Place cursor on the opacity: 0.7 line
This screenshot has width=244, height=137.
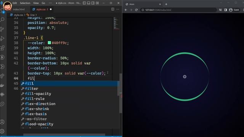click(x=42, y=28)
